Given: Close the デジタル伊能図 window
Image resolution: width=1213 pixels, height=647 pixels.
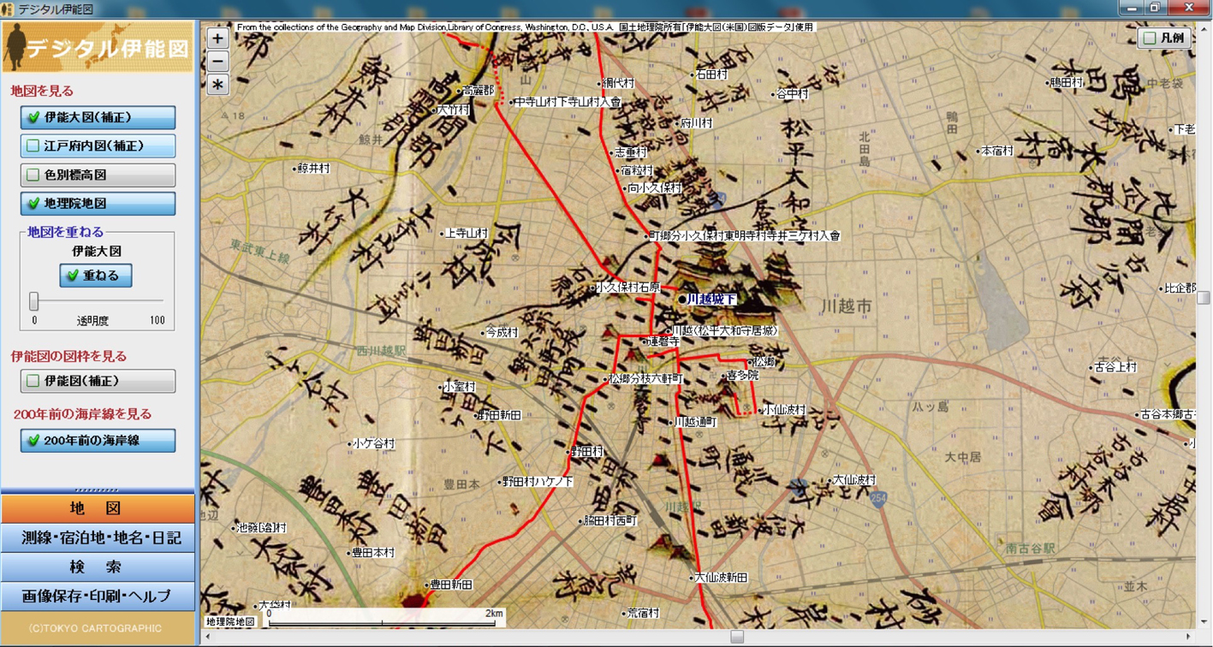Looking at the screenshot, I should (1188, 8).
